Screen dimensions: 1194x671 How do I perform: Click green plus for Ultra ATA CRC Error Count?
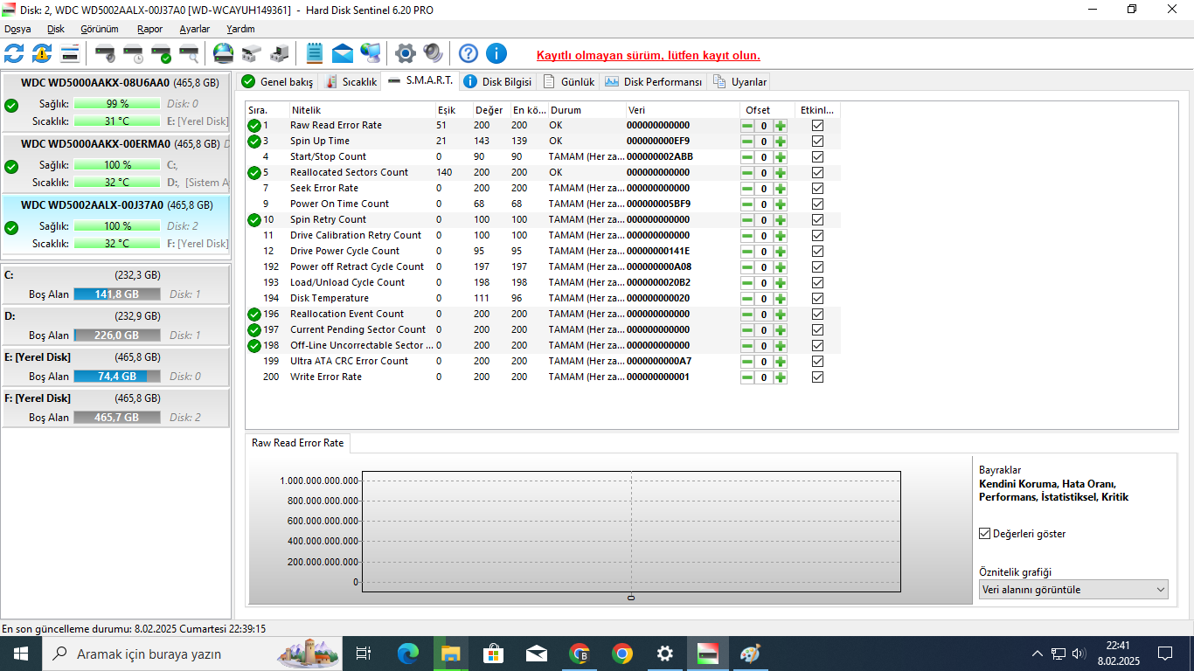point(781,362)
